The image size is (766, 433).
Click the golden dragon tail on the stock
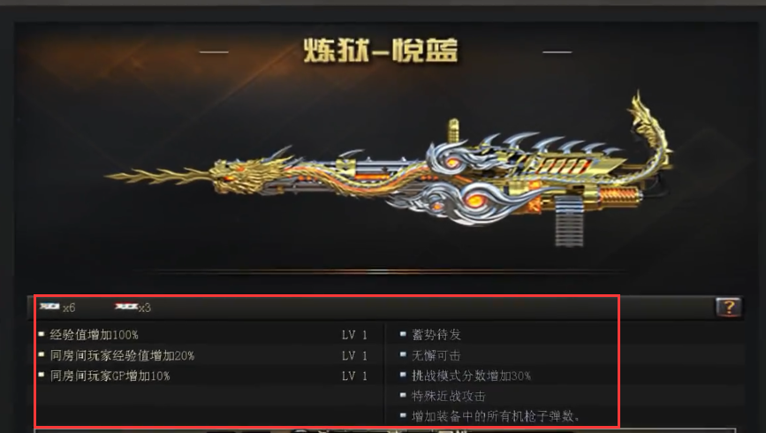[648, 130]
